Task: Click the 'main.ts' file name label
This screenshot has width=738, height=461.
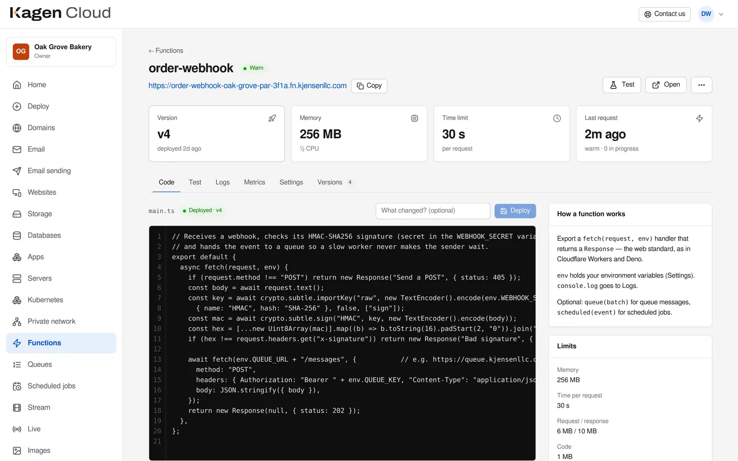Action: [161, 211]
